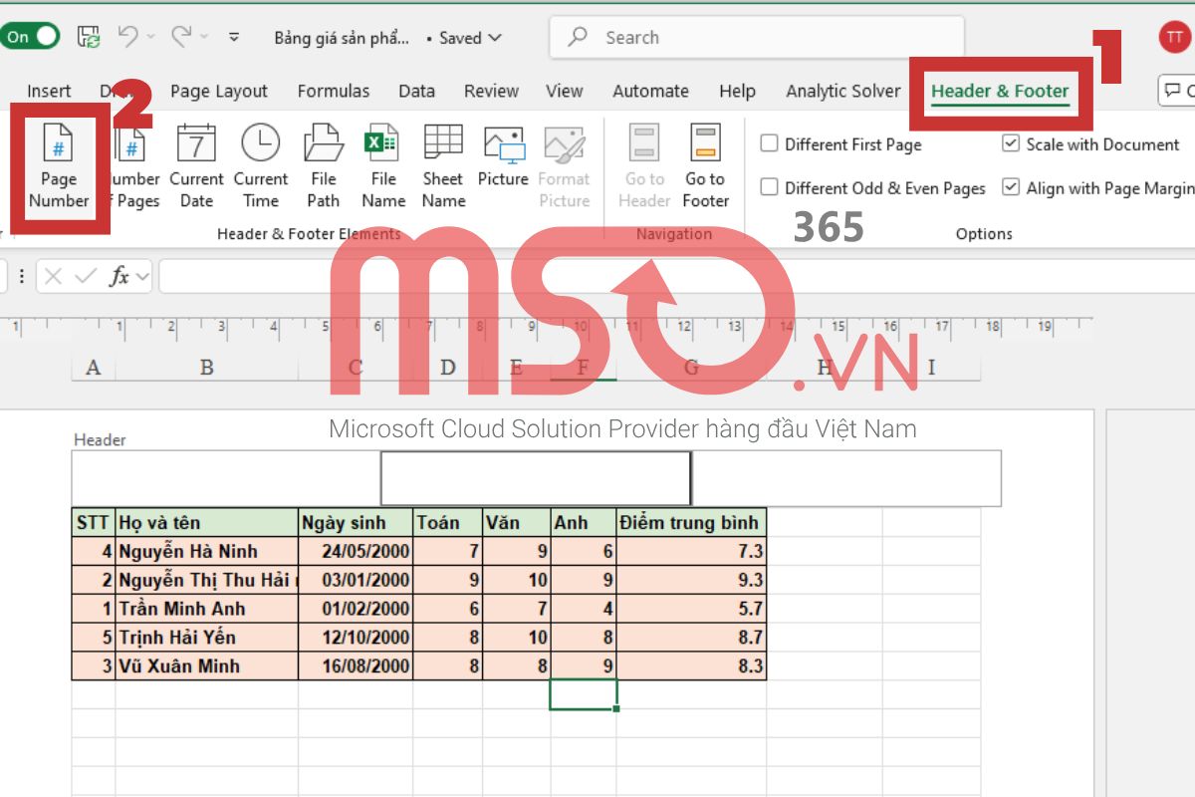The height and width of the screenshot is (797, 1195).
Task: Open the Automate tab
Action: tap(650, 91)
